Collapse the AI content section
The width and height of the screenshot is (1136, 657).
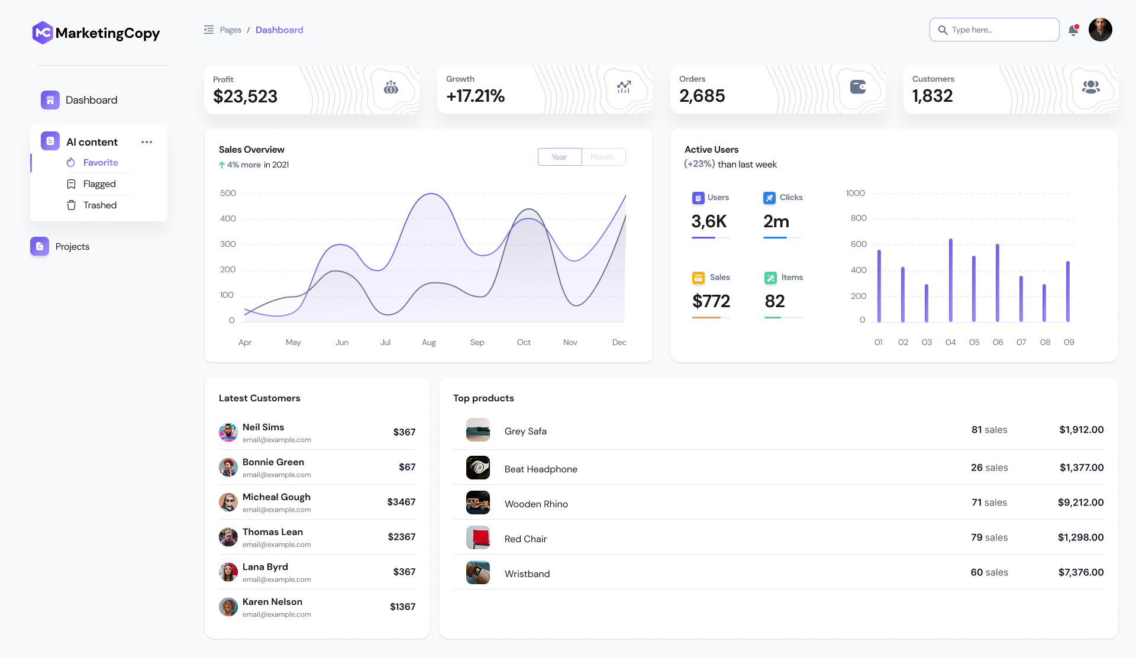point(92,142)
